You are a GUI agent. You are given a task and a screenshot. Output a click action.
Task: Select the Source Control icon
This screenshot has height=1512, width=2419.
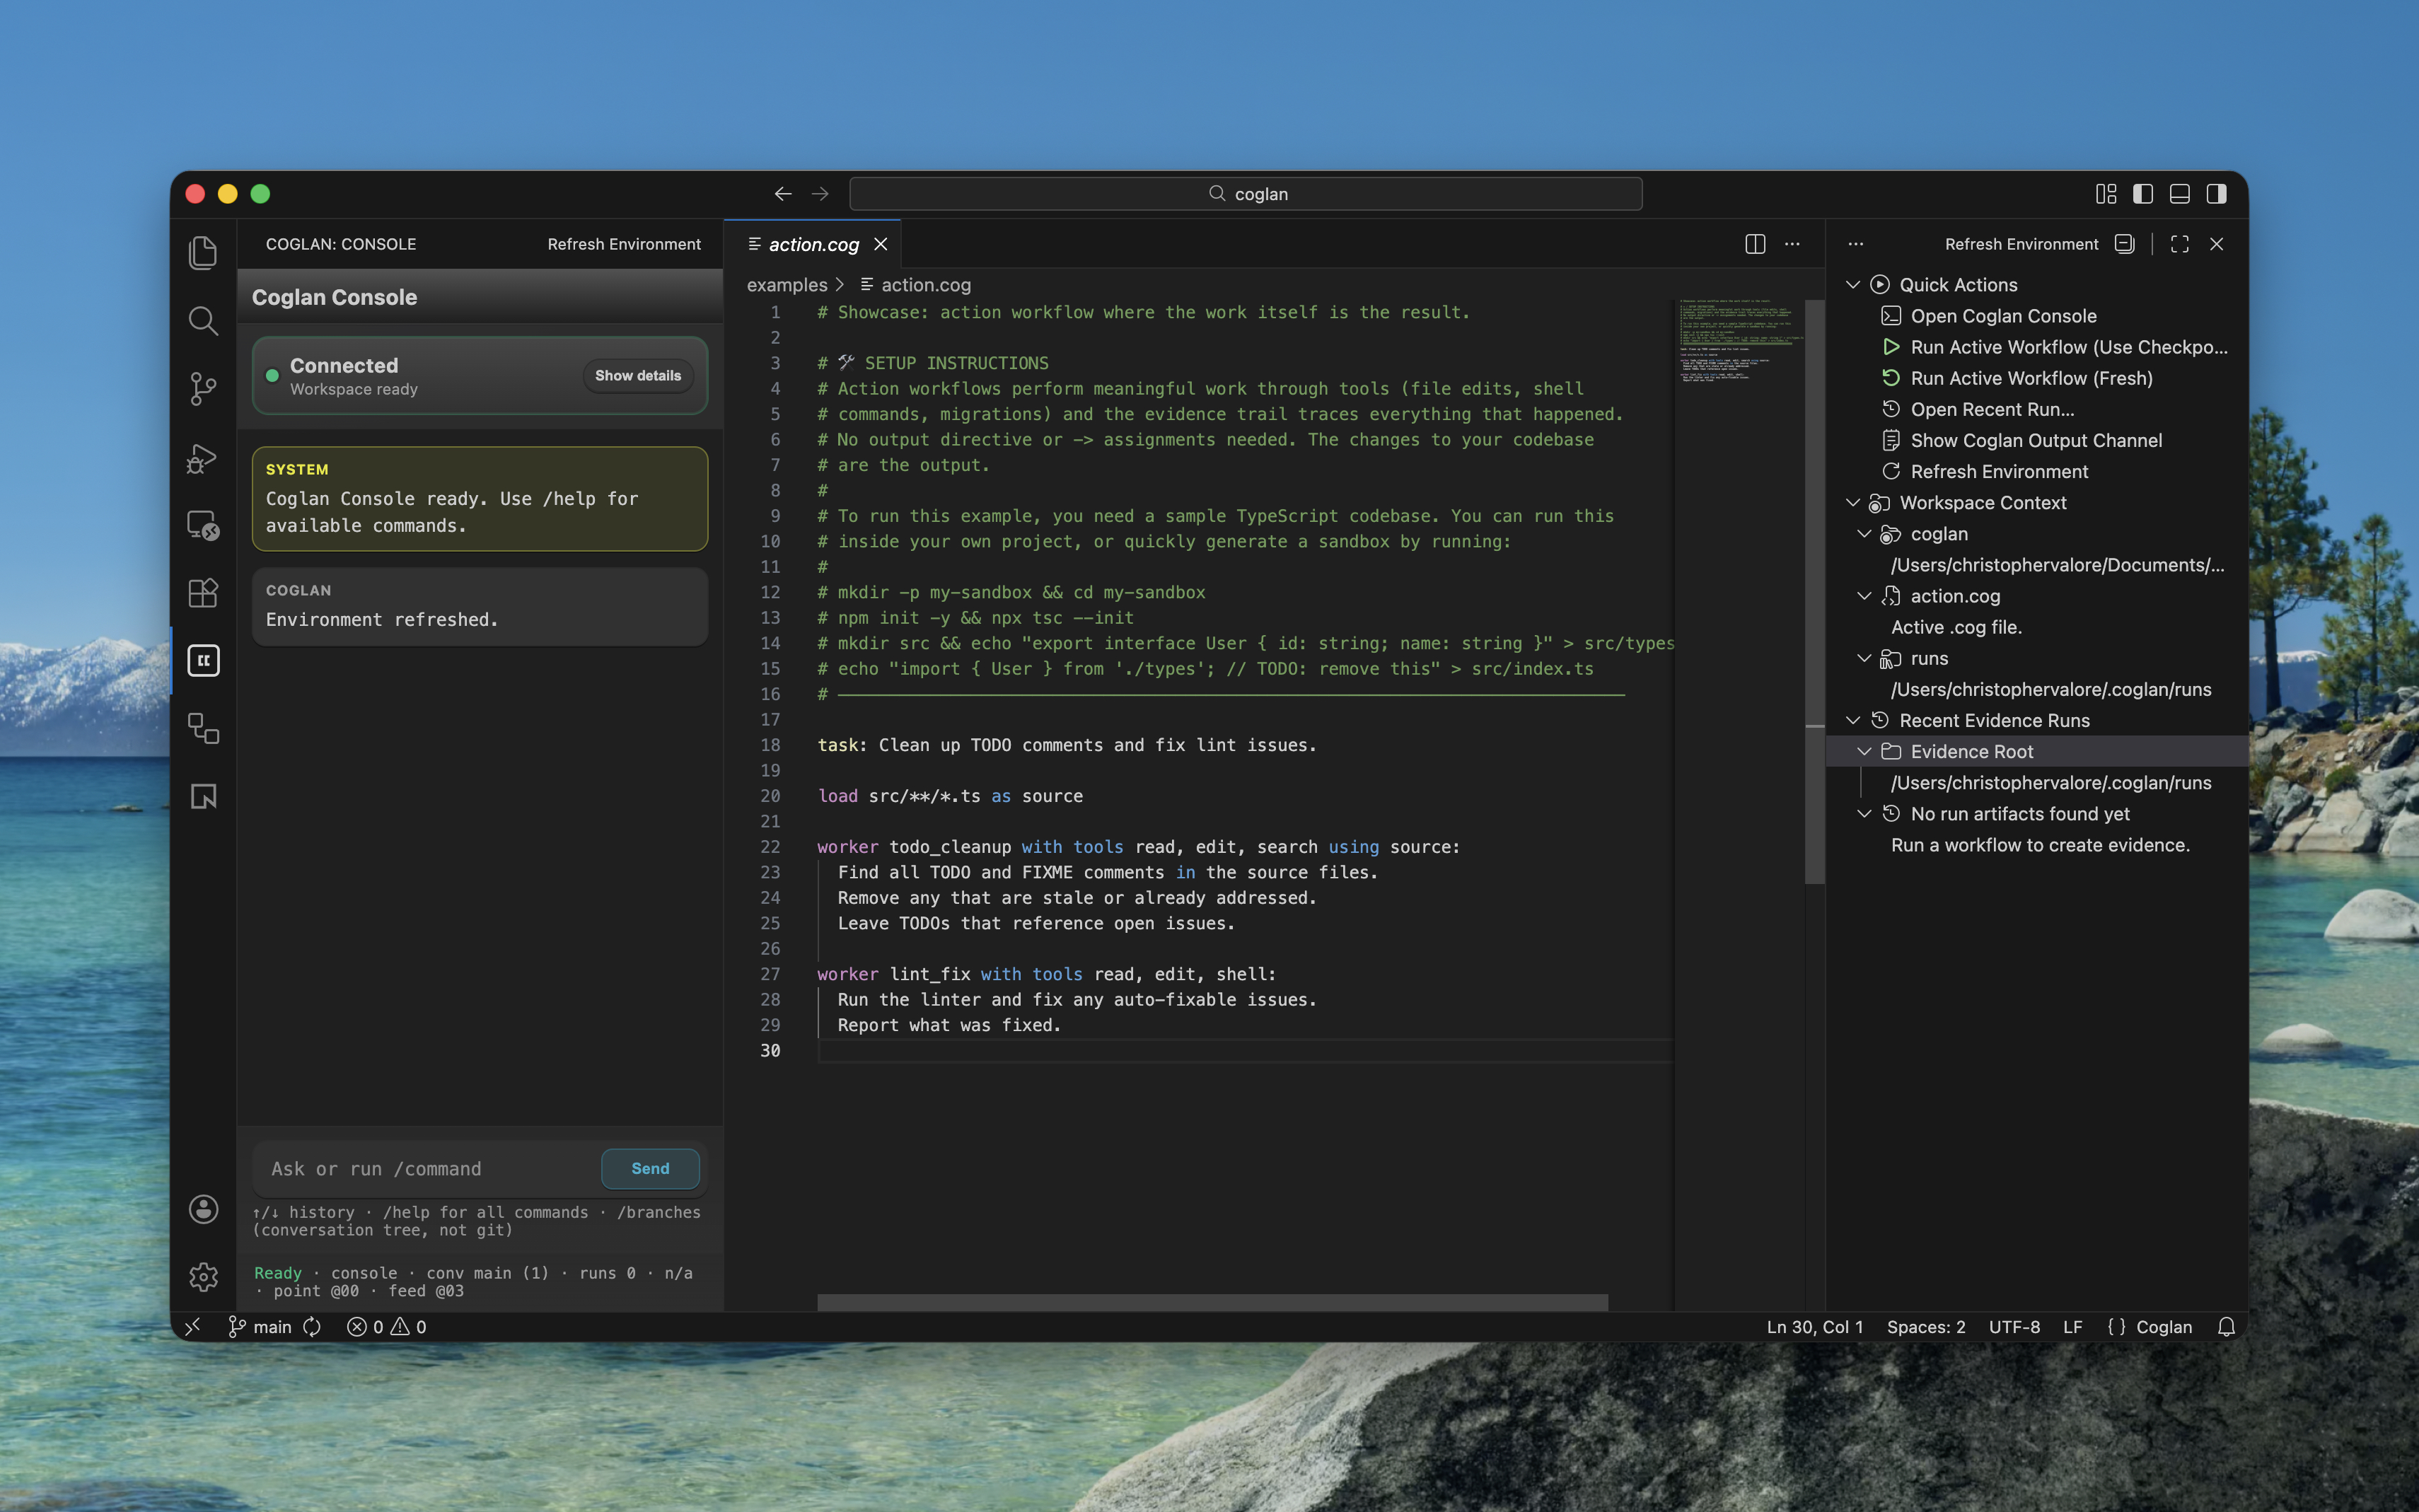tap(203, 388)
